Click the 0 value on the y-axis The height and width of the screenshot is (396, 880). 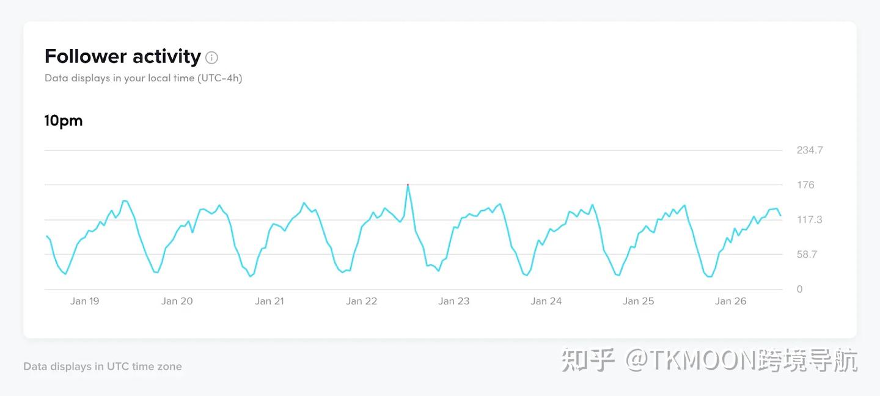click(x=799, y=288)
